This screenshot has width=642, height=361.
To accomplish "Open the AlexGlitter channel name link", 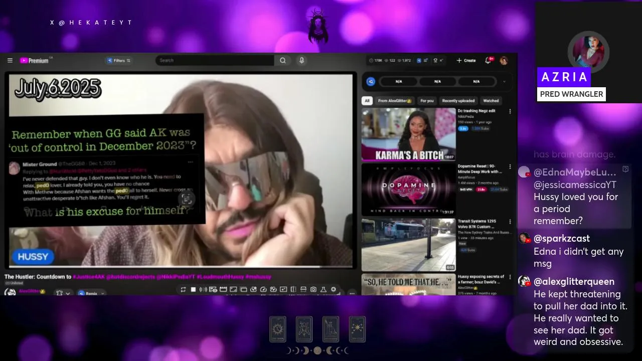I will (x=32, y=291).
